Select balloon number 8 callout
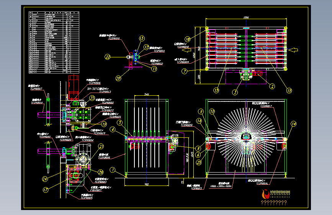Screen dimensions: 332x215 pyautogui.click(x=198, y=148)
